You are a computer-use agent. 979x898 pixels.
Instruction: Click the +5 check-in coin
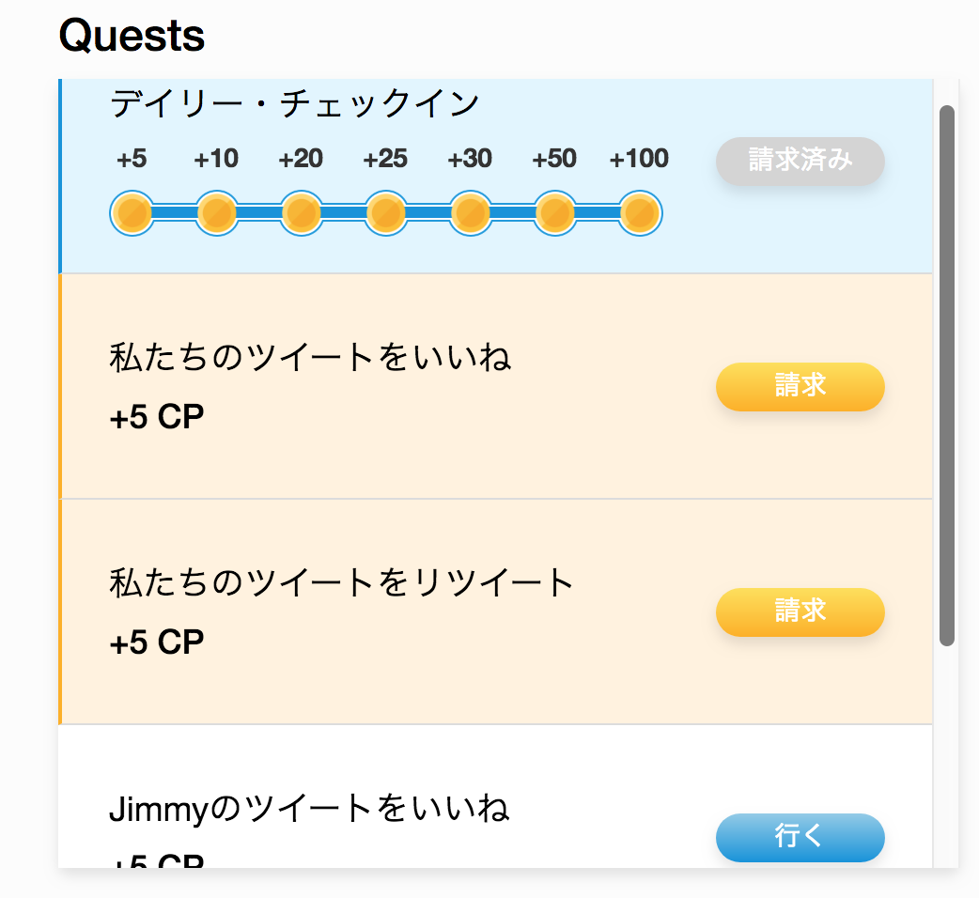132,213
